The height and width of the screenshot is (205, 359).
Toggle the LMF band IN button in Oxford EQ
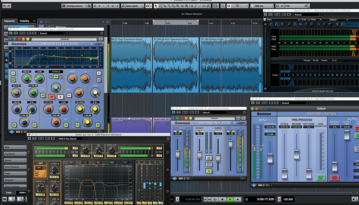click(x=43, y=95)
